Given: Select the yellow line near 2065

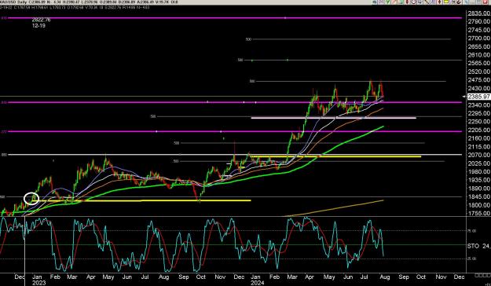Looking at the screenshot, I should pos(335,156).
